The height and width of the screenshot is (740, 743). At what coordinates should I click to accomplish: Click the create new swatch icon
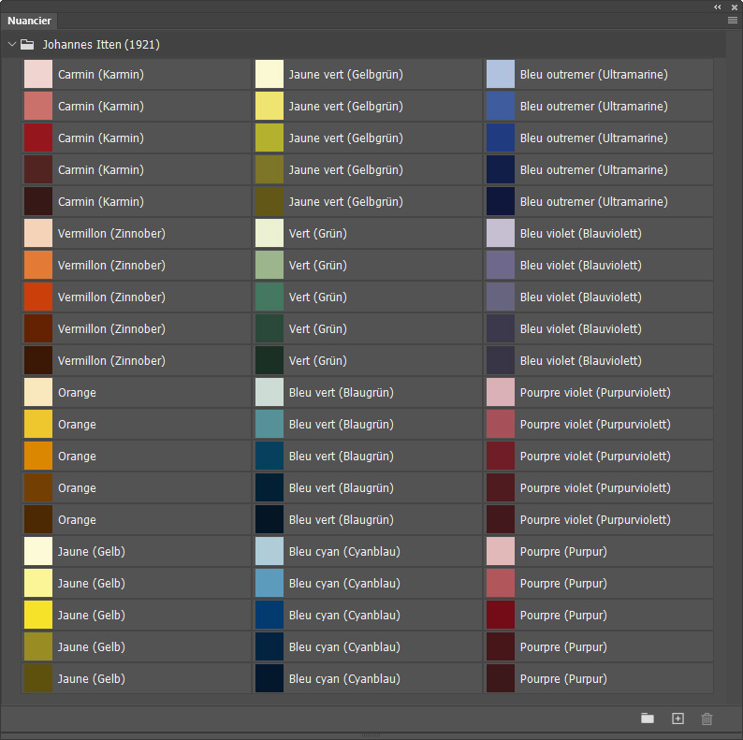pos(678,718)
